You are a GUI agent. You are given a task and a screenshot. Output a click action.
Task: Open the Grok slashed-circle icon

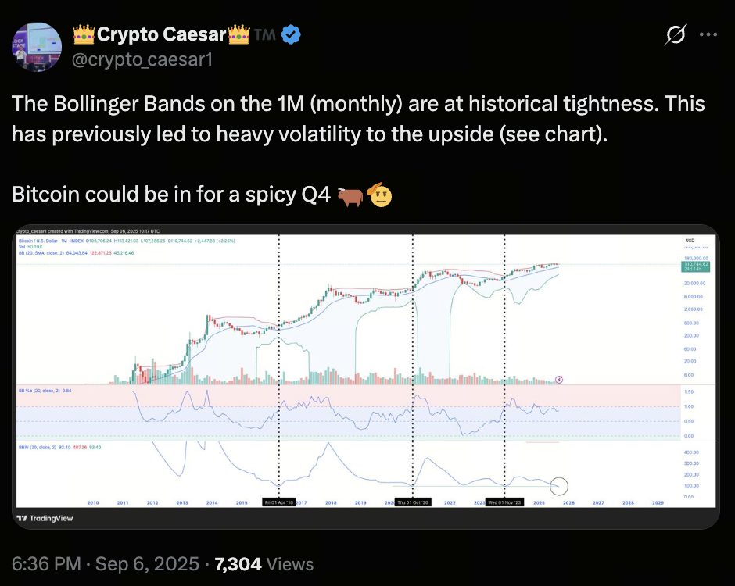[x=676, y=34]
